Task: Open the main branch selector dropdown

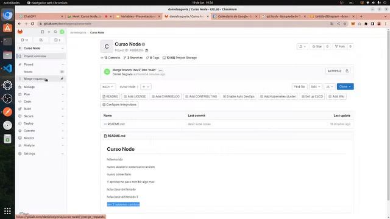Action: coord(108,86)
